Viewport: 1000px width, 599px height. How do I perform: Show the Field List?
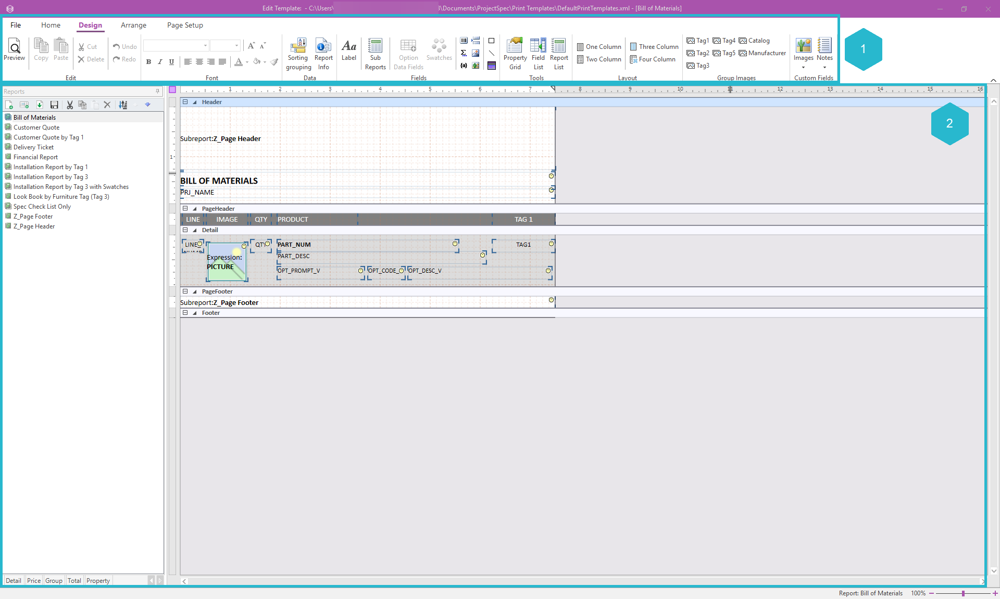538,54
